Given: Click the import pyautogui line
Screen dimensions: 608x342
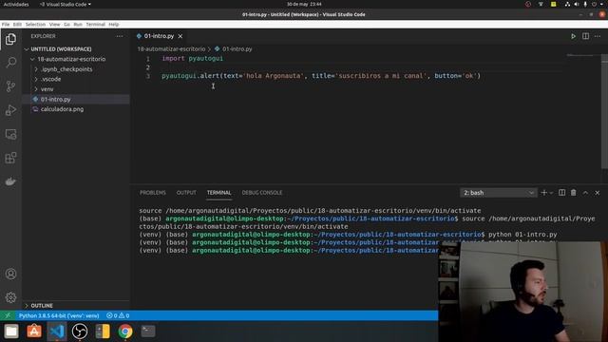Looking at the screenshot, I should (192, 59).
